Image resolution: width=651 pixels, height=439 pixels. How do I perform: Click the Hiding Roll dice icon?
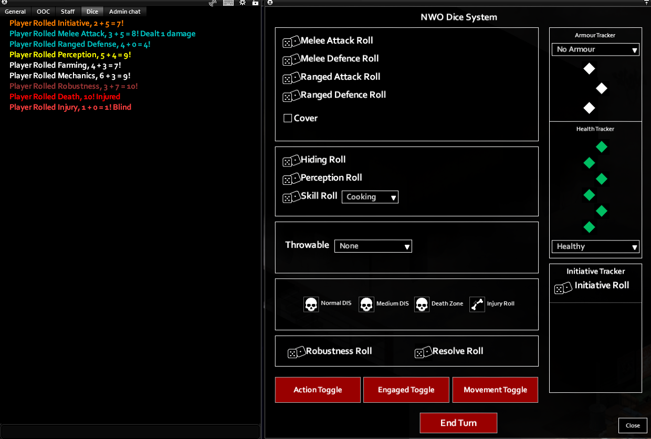pos(291,161)
